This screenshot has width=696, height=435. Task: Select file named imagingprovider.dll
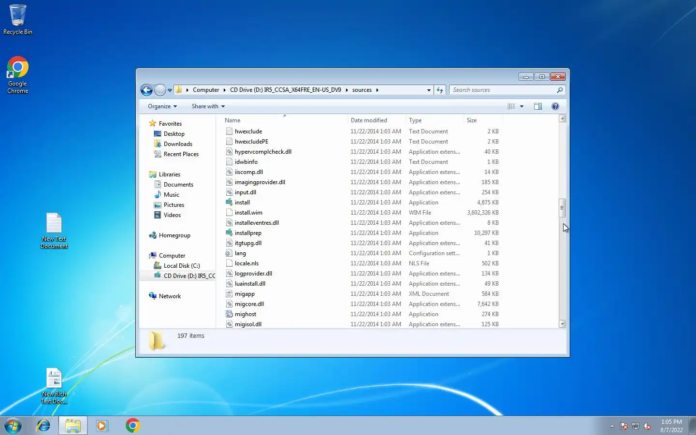click(x=260, y=182)
